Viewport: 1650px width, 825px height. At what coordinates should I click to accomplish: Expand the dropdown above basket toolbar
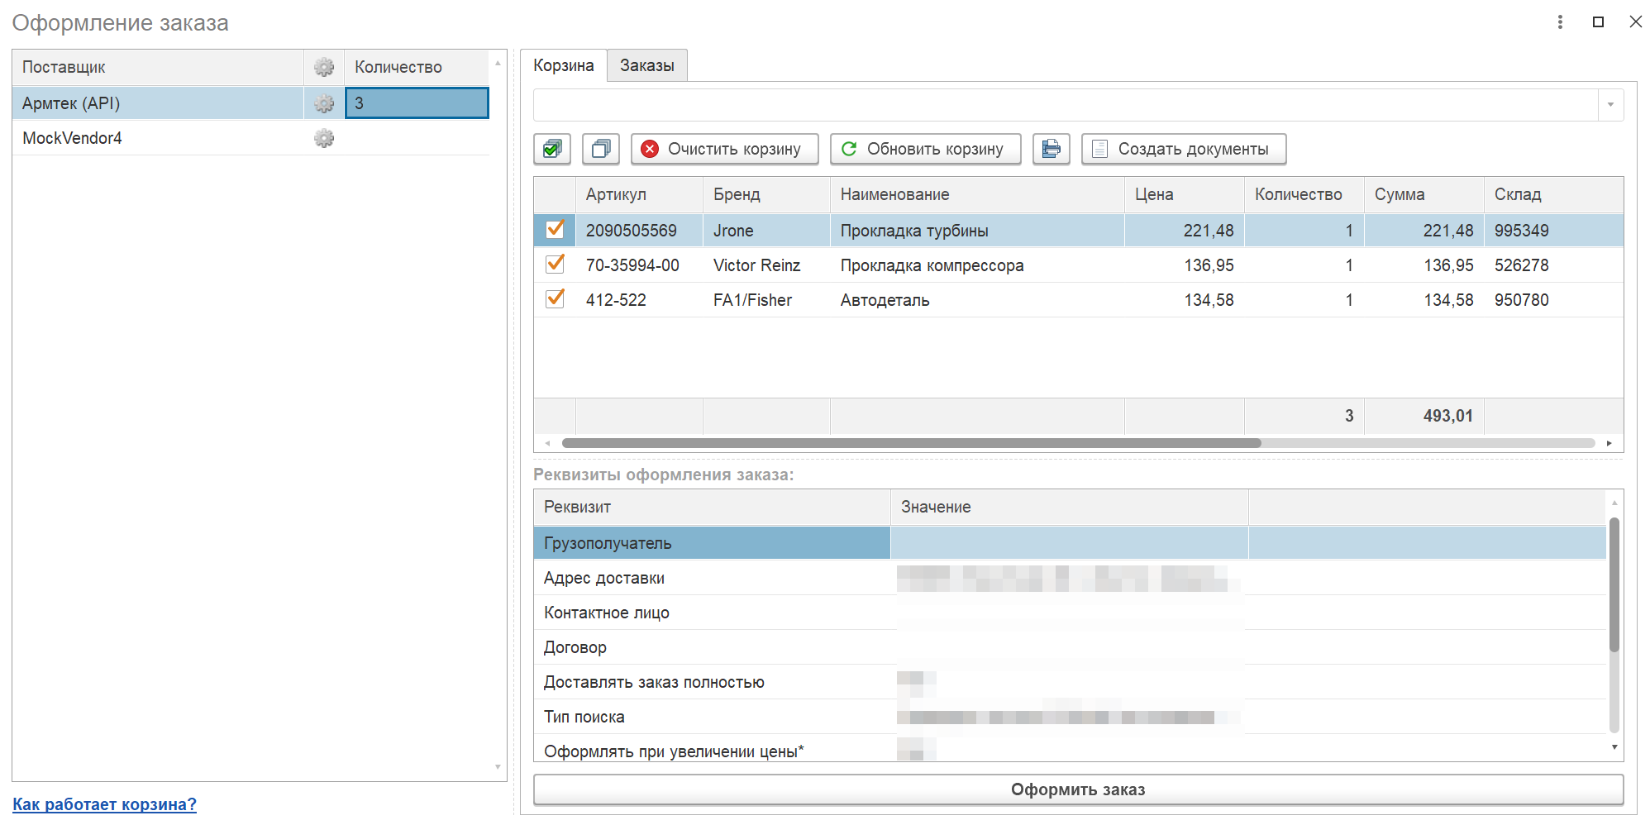pyautogui.click(x=1610, y=105)
